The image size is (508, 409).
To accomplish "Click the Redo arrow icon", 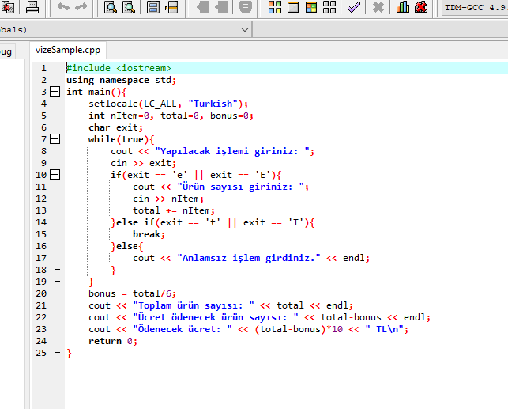I will coord(81,8).
